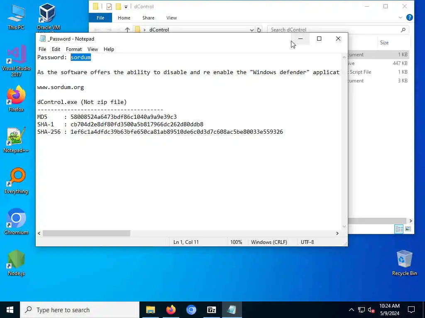Viewport: 425px width, 318px height.
Task: Switch Explorer to details view icon
Action: [399, 229]
